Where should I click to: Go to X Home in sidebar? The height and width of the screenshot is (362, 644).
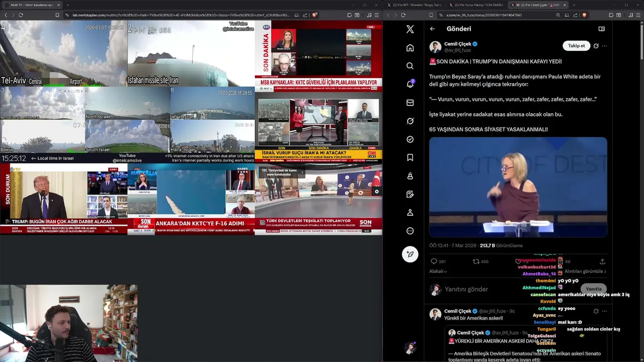[x=410, y=48]
